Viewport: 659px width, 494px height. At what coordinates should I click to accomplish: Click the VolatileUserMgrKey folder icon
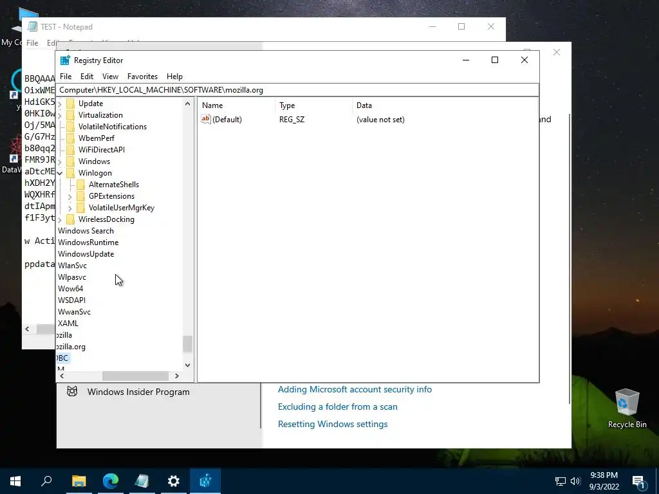tap(80, 208)
